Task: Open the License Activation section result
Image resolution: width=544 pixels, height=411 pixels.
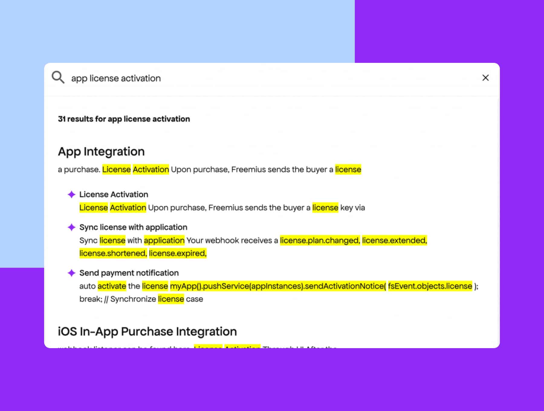Action: (114, 195)
